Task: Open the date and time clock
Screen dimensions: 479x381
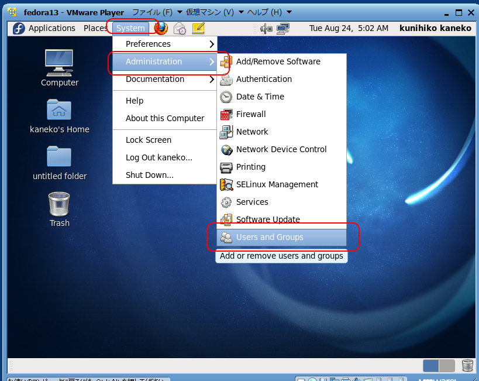Action: tap(349, 29)
